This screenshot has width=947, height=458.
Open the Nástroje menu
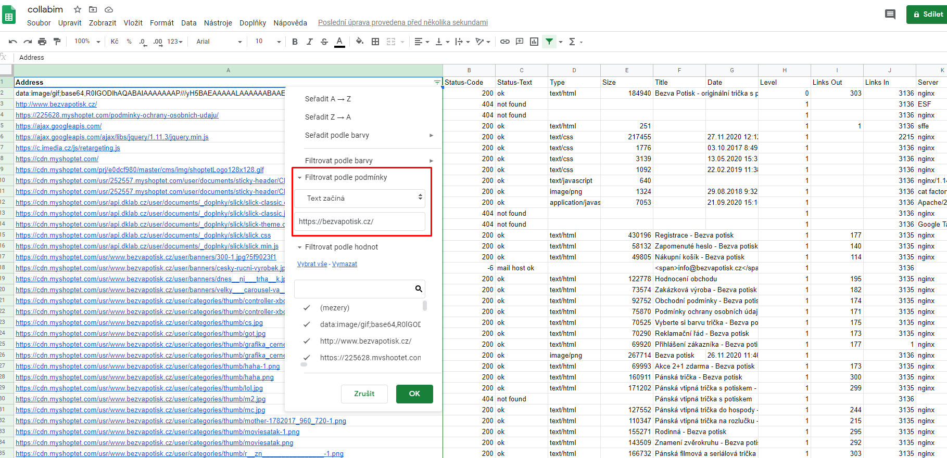coord(218,23)
